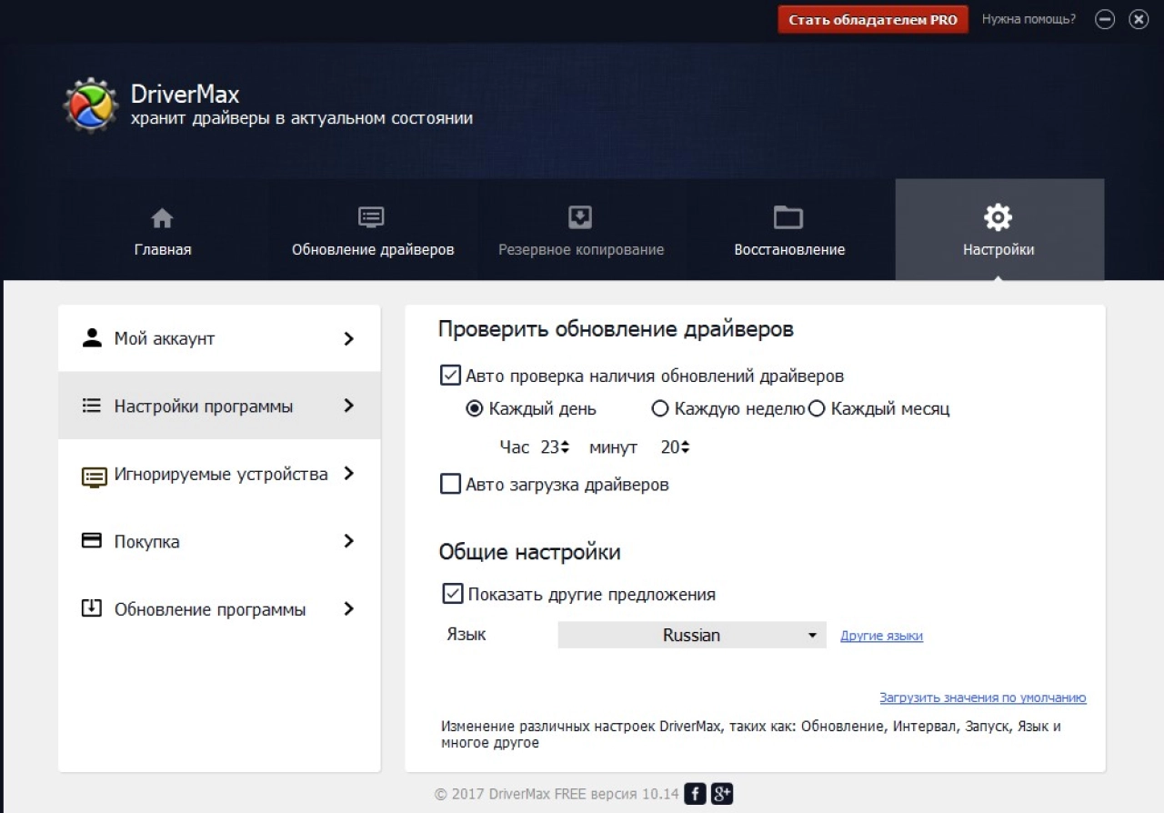The width and height of the screenshot is (1164, 813).
Task: Switch to the Главная tab
Action: click(163, 229)
